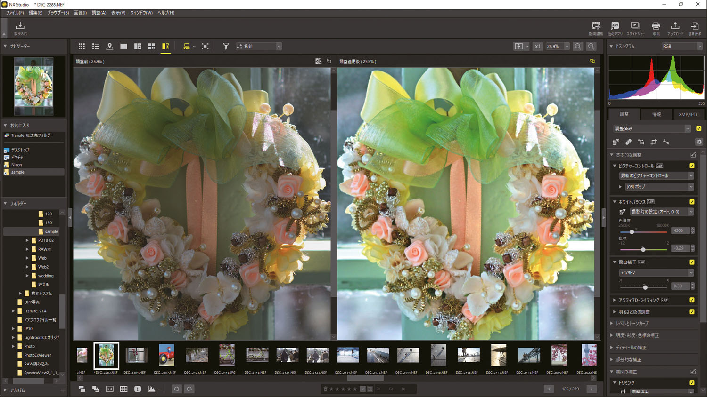Switch to thumbnail grid view

point(82,46)
